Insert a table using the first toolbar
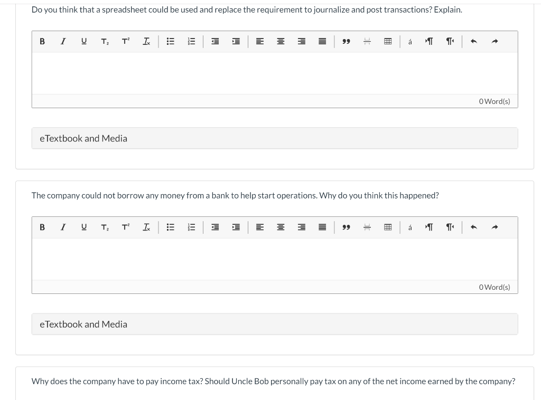The height and width of the screenshot is (400, 541). (x=388, y=41)
